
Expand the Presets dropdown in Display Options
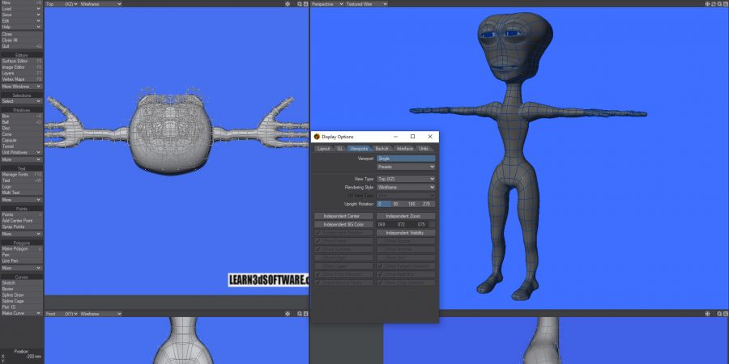406,167
